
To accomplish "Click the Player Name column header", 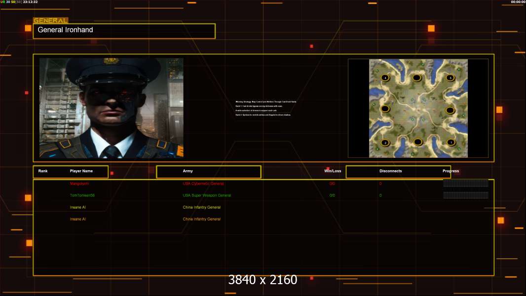I will (x=81, y=171).
